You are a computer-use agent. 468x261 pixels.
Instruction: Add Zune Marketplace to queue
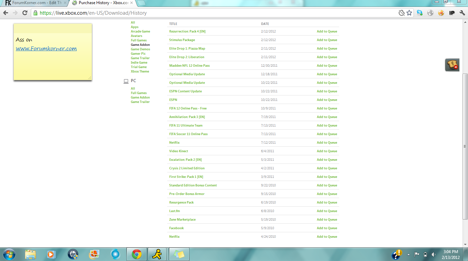pyautogui.click(x=327, y=220)
